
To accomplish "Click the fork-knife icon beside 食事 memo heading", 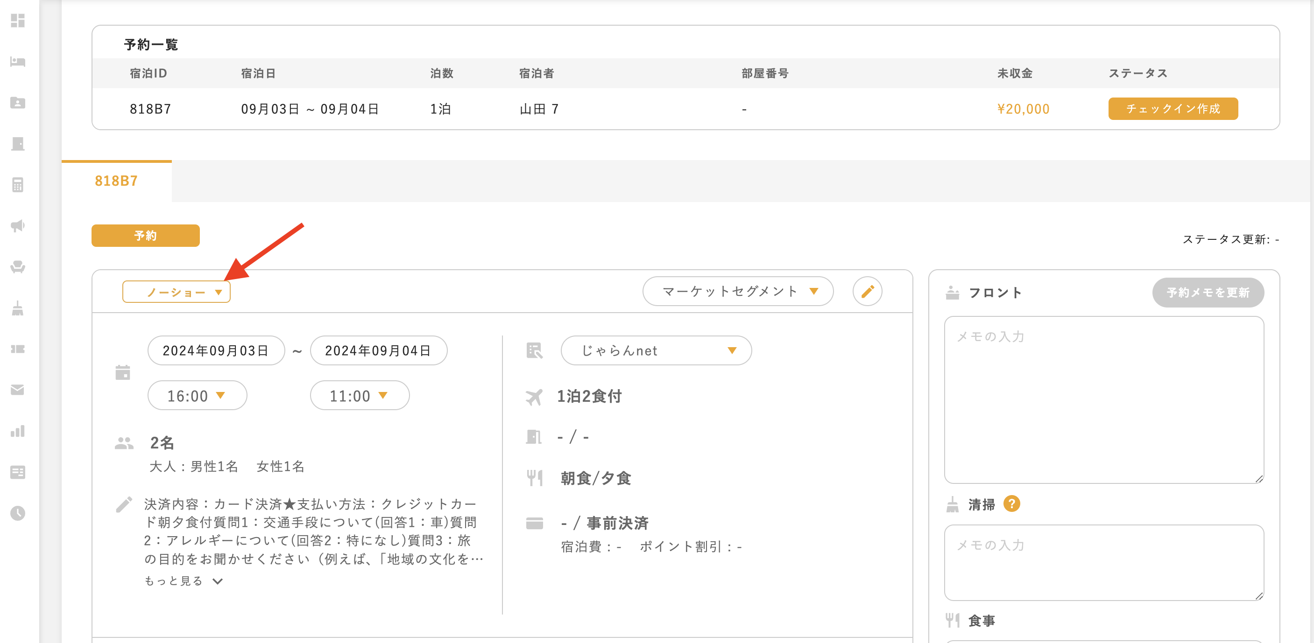I will pos(952,621).
